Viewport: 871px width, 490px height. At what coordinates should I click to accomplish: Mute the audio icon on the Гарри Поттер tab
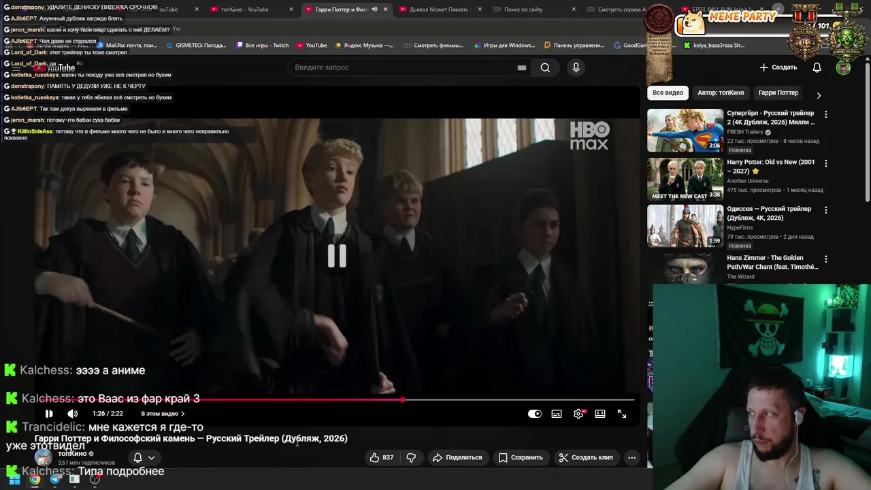pyautogui.click(x=374, y=10)
